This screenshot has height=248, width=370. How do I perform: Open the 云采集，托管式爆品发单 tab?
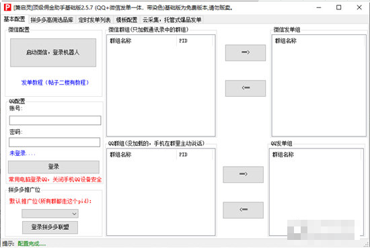[172, 19]
